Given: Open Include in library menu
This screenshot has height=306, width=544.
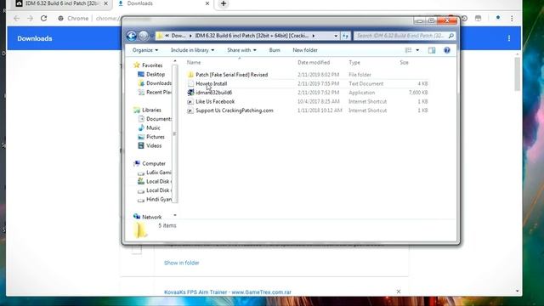Looking at the screenshot, I should coord(192,50).
